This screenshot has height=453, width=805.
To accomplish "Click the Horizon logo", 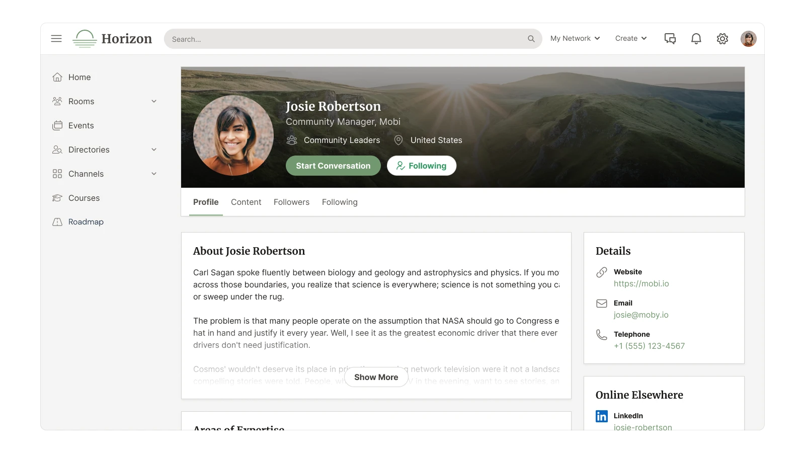I will 112,39.
